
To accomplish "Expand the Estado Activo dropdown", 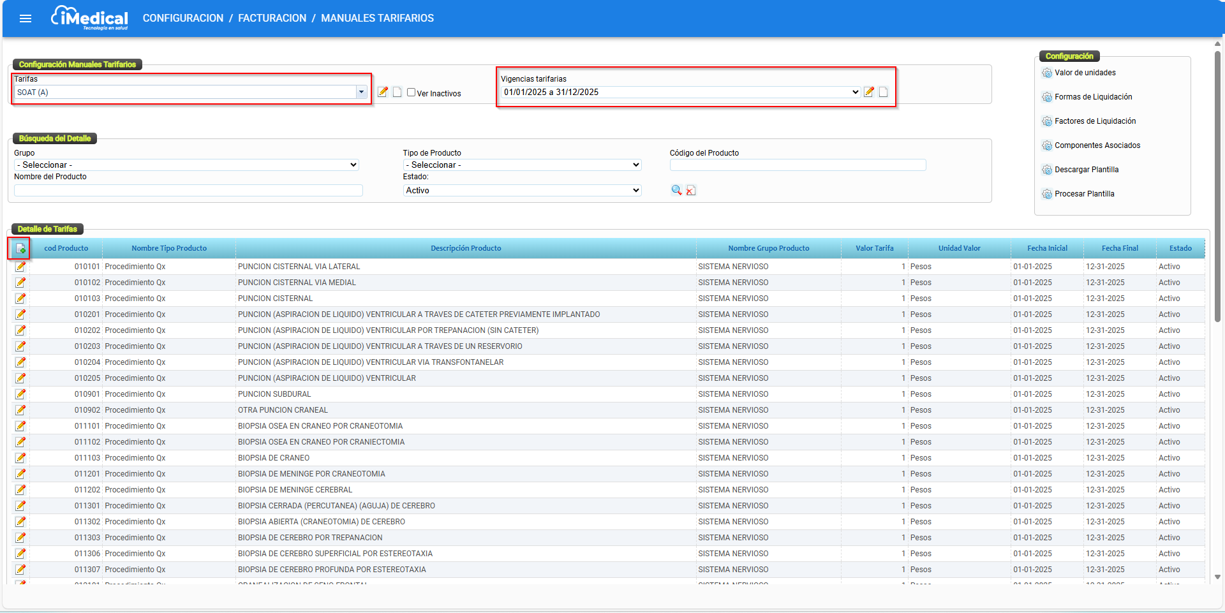I will pos(522,191).
